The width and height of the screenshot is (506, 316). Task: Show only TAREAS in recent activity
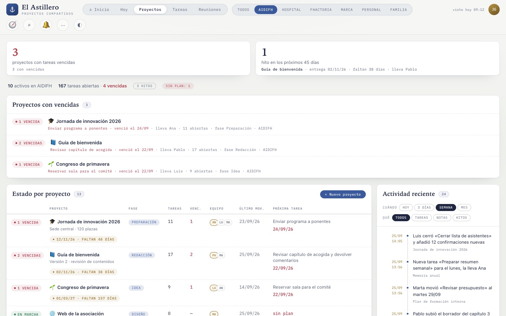(421, 218)
